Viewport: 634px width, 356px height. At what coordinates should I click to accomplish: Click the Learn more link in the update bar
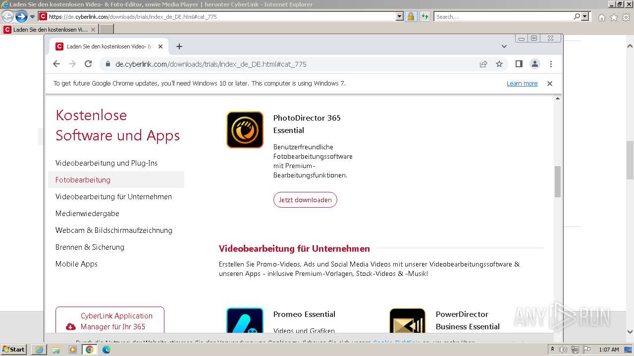click(x=522, y=84)
